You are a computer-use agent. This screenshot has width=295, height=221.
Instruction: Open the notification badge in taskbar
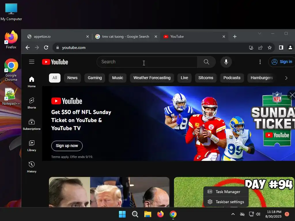pyautogui.click(x=287, y=214)
